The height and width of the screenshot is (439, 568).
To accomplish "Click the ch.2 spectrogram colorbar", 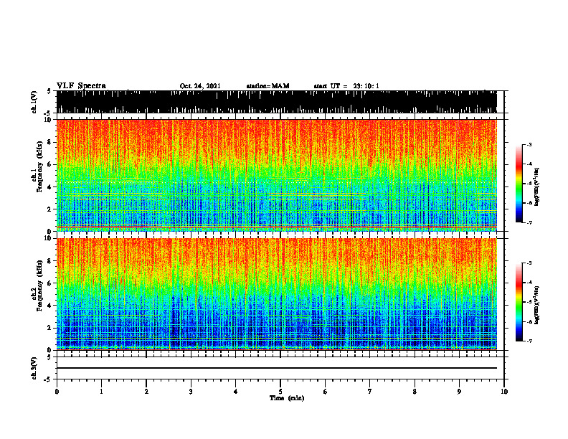I will pos(519,302).
